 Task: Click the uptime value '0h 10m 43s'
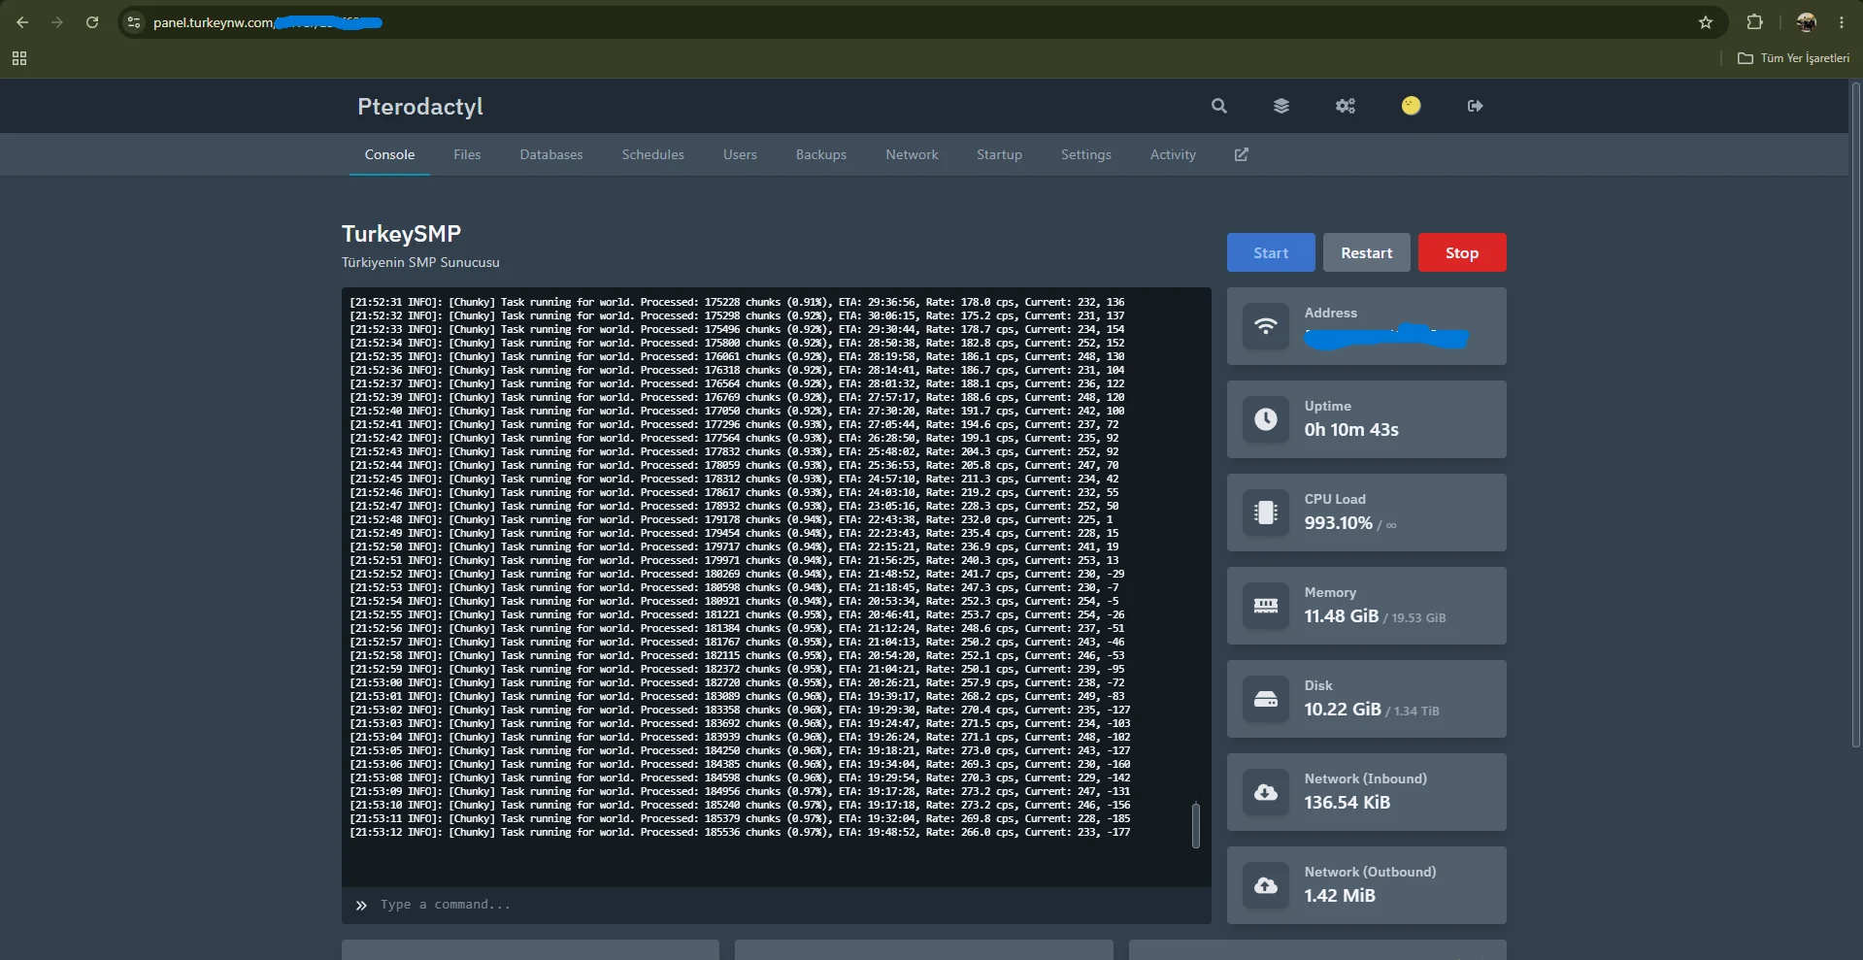point(1351,430)
